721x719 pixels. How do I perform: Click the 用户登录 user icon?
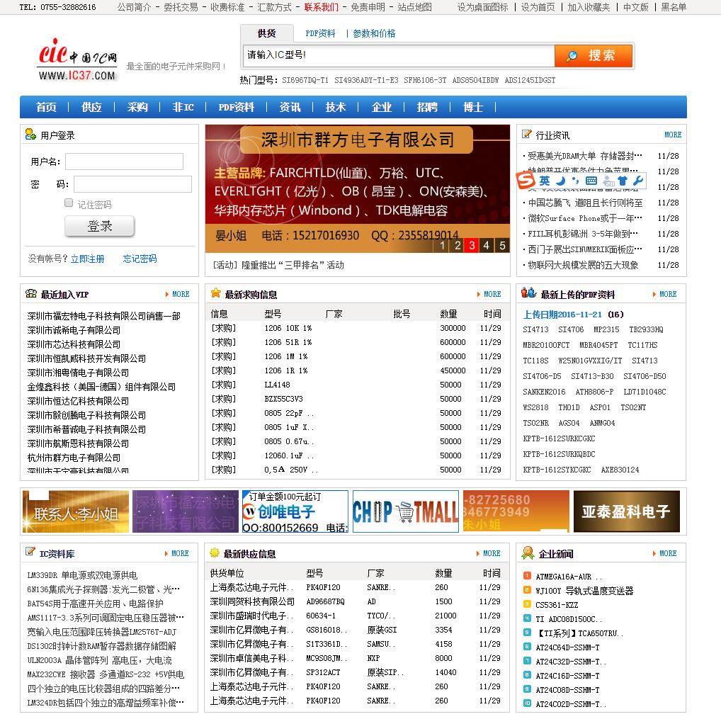(x=30, y=135)
